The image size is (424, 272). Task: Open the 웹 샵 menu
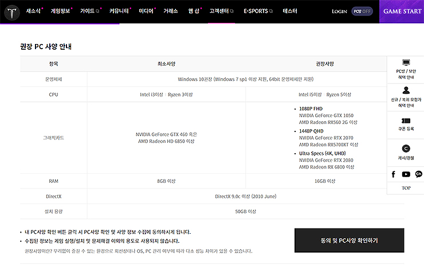pos(194,11)
